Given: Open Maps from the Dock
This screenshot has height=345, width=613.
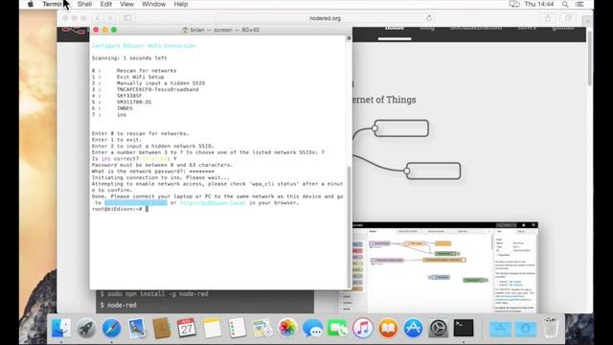Looking at the screenshot, I should (x=261, y=328).
